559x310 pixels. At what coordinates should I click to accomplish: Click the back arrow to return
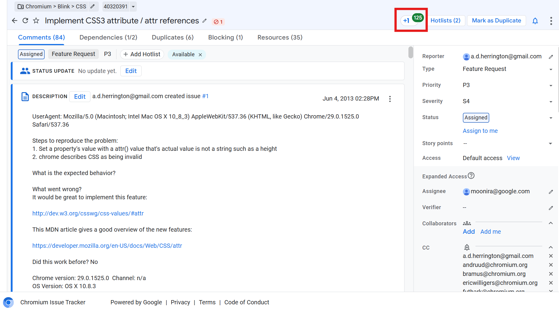pyautogui.click(x=14, y=21)
